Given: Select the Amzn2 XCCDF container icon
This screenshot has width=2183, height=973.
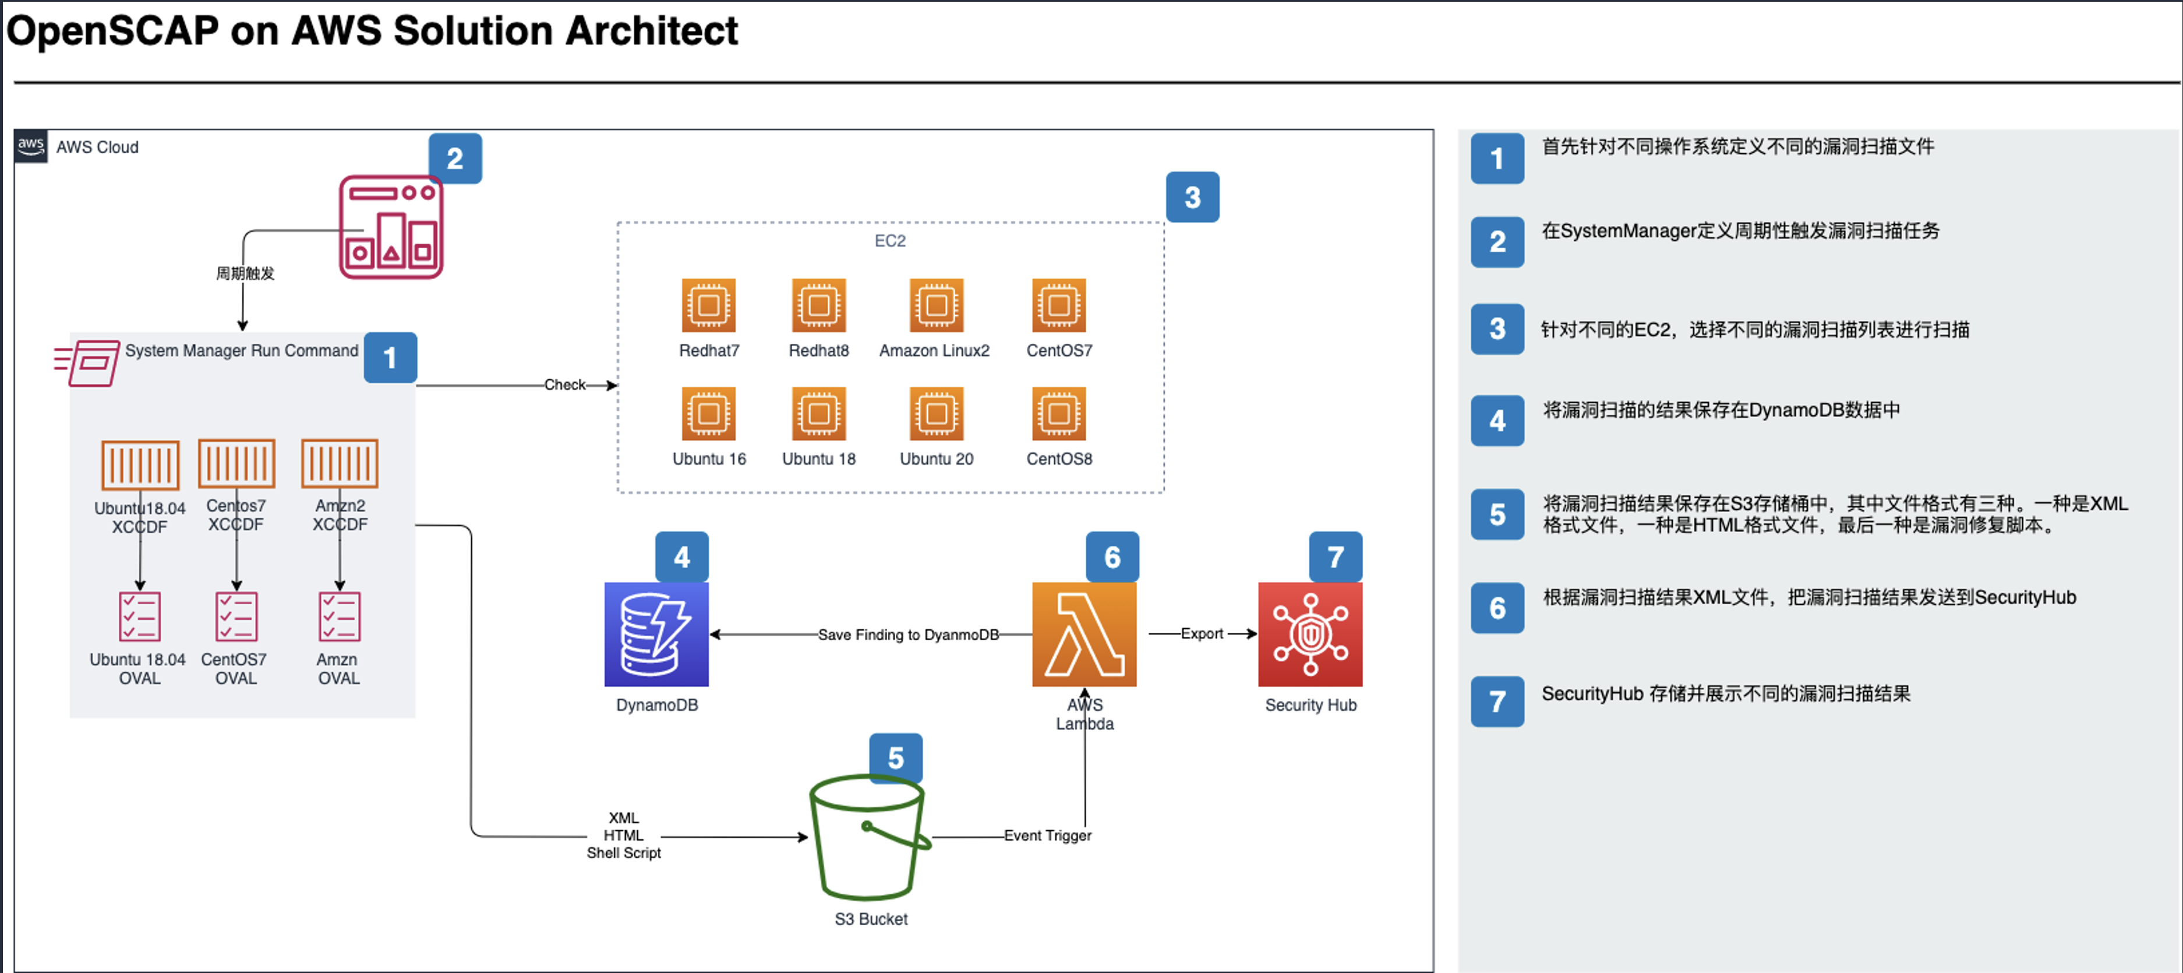Looking at the screenshot, I should click(x=340, y=463).
